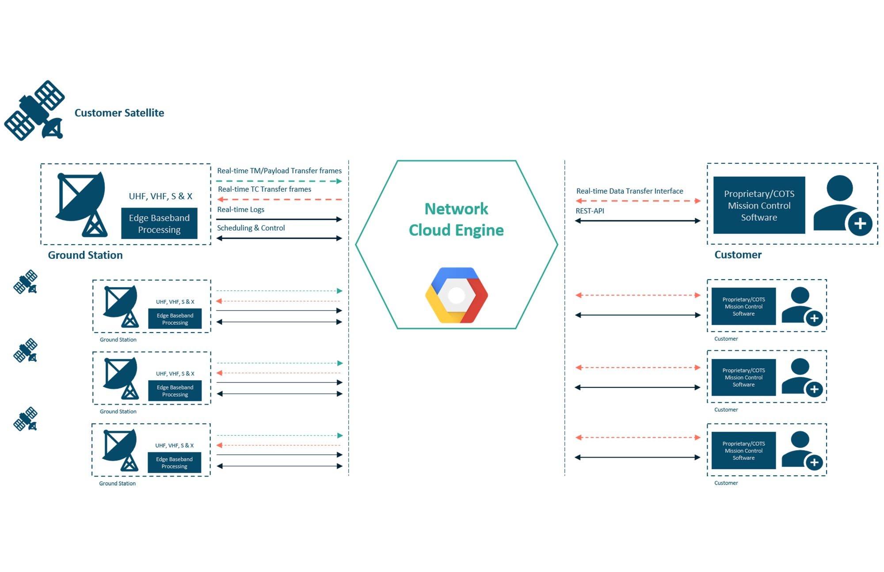Click the thick black arrow under Real-time Logs
Screen dimensions: 884x572
click(x=279, y=219)
